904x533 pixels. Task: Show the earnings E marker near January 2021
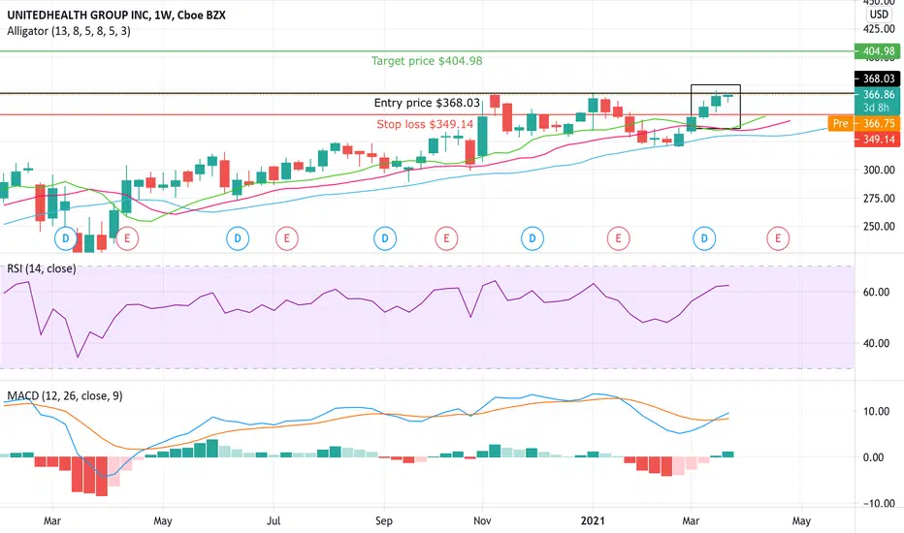[x=618, y=238]
